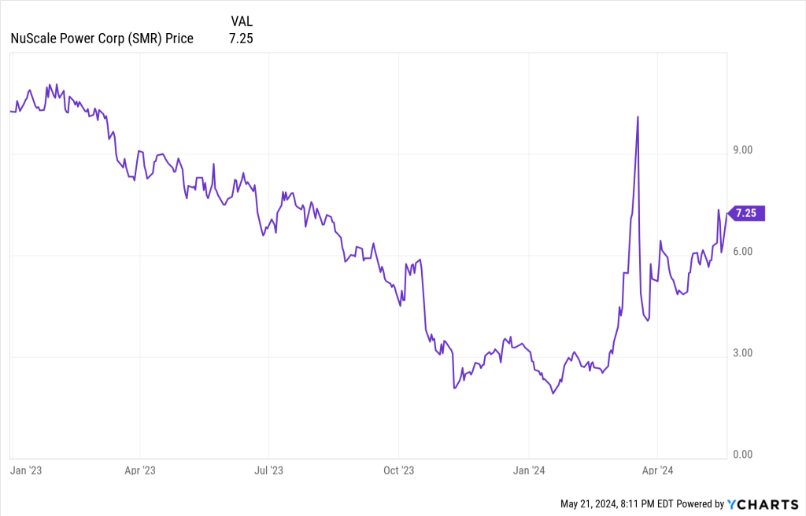Select the 6.00 y-axis label
806x516 pixels.
[743, 252]
